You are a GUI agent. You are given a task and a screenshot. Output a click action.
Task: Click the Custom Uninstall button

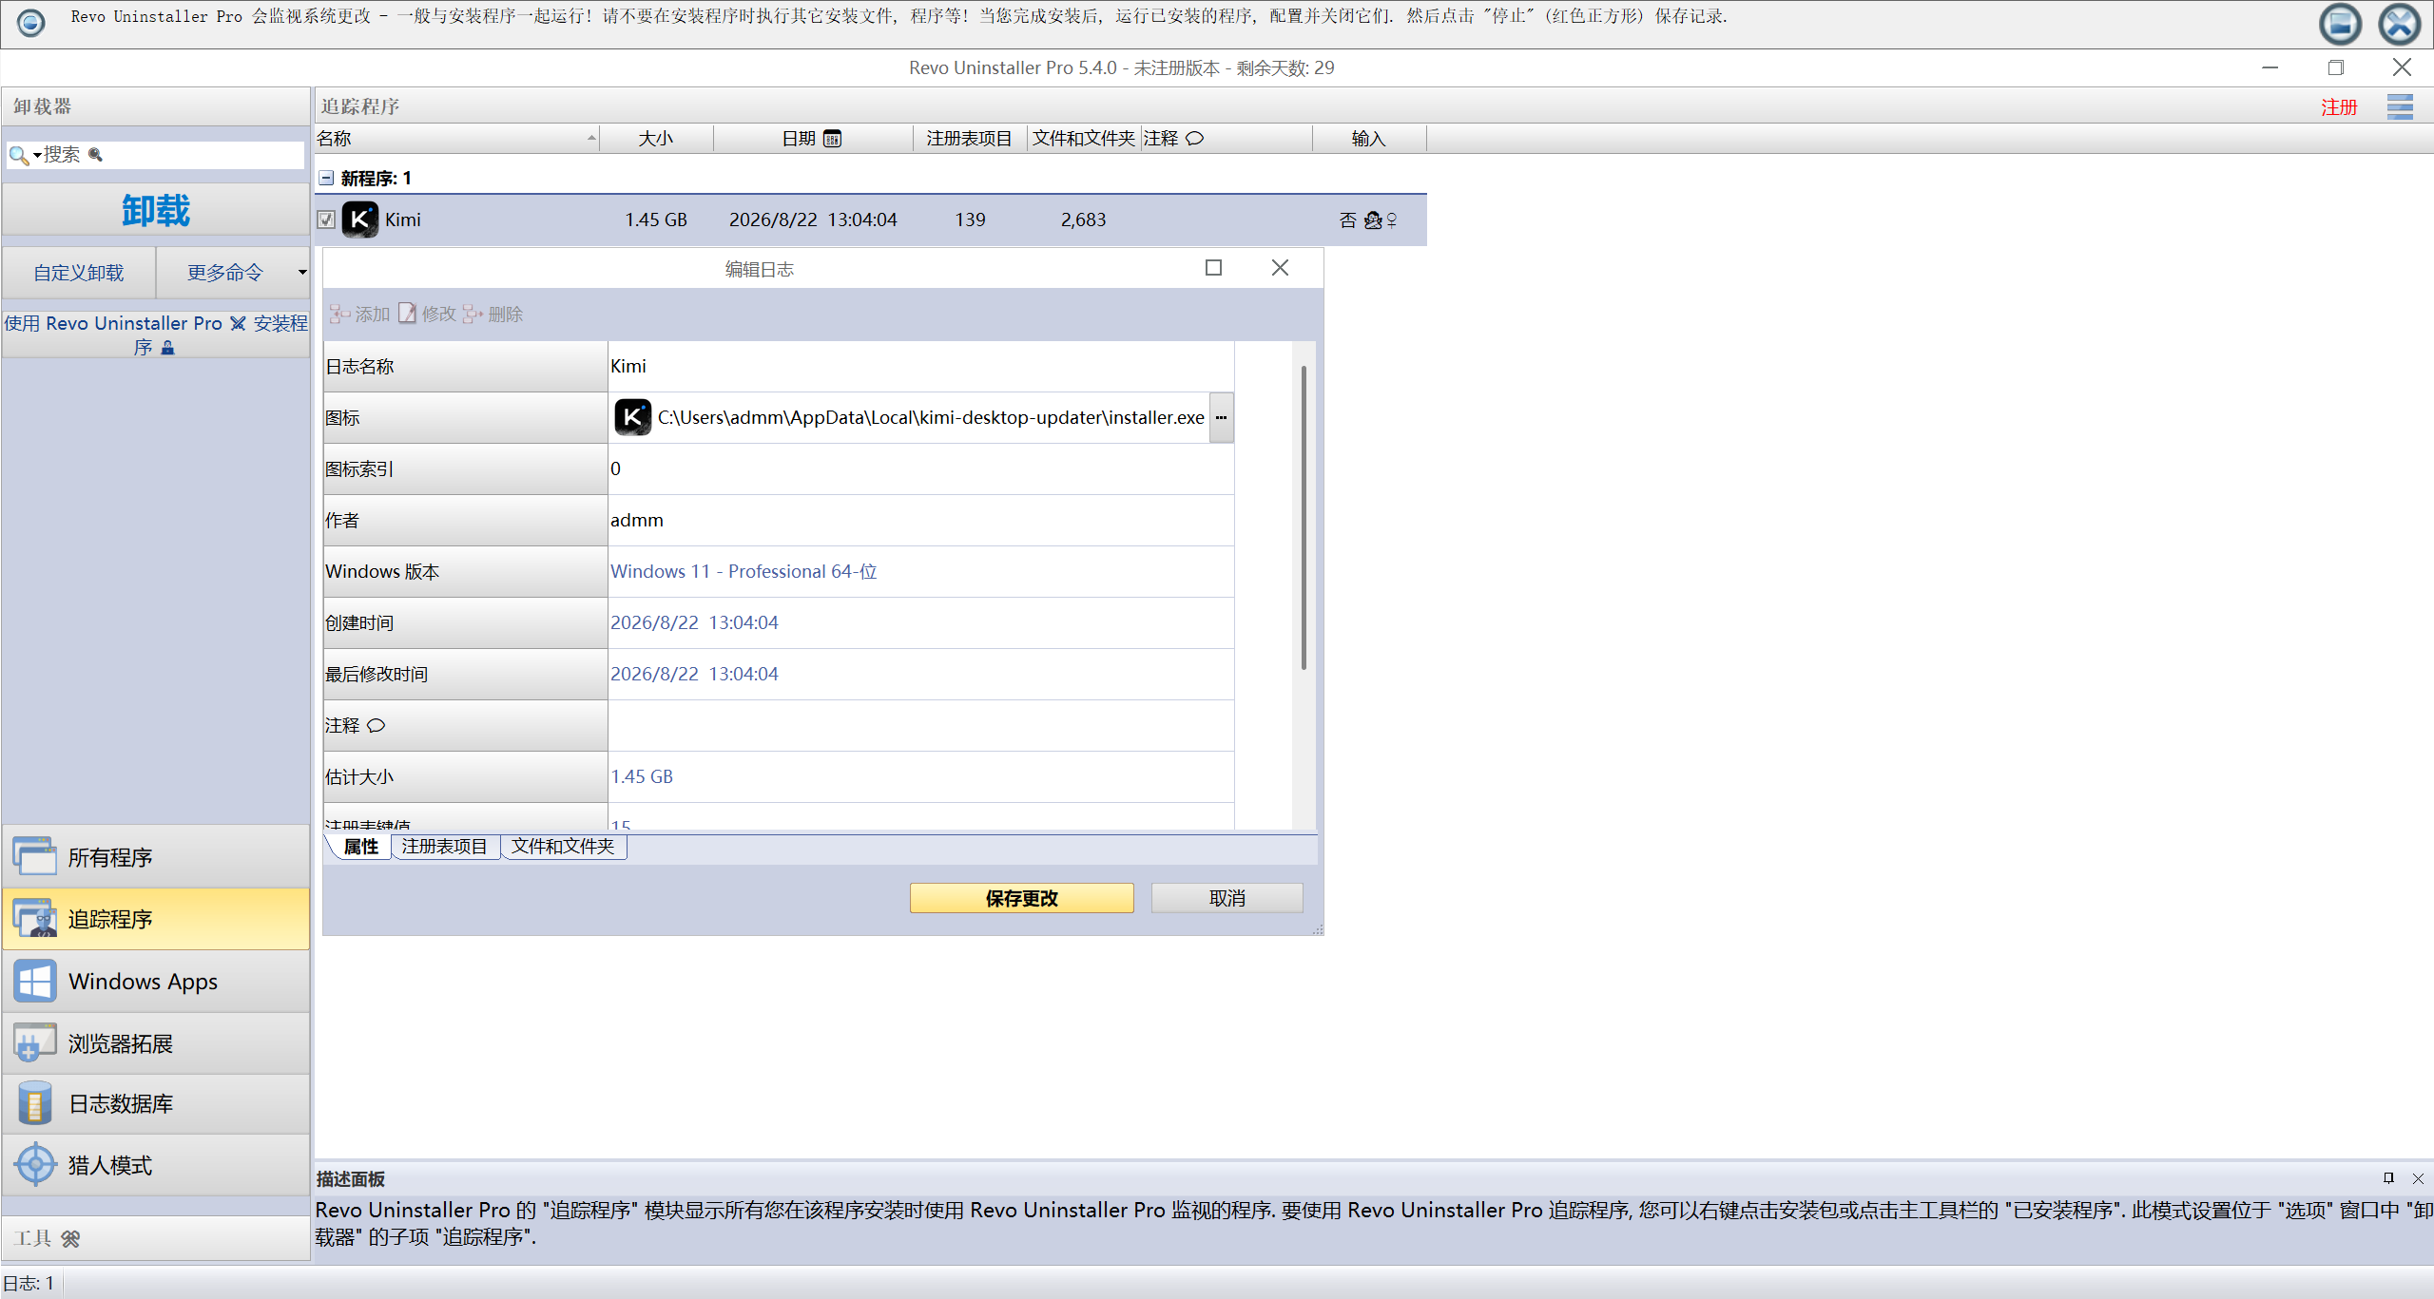coord(79,273)
